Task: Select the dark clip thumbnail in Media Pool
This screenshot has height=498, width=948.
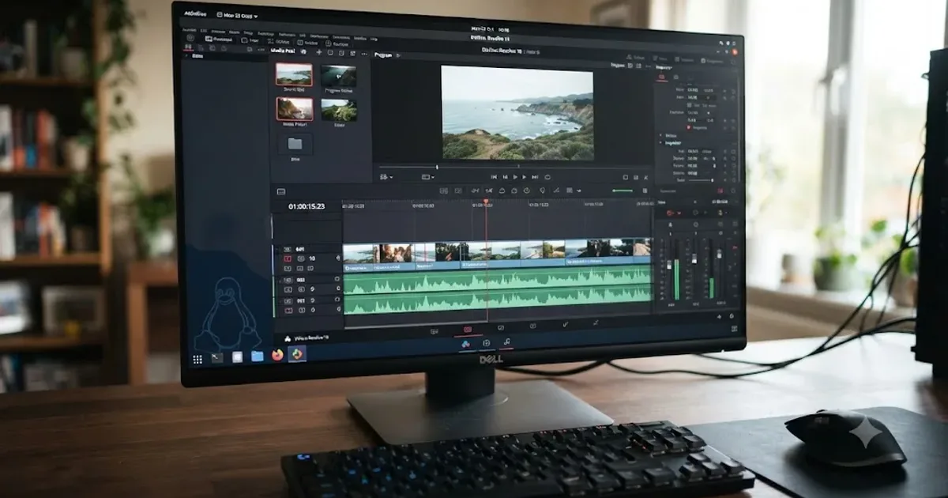Action: (339, 76)
